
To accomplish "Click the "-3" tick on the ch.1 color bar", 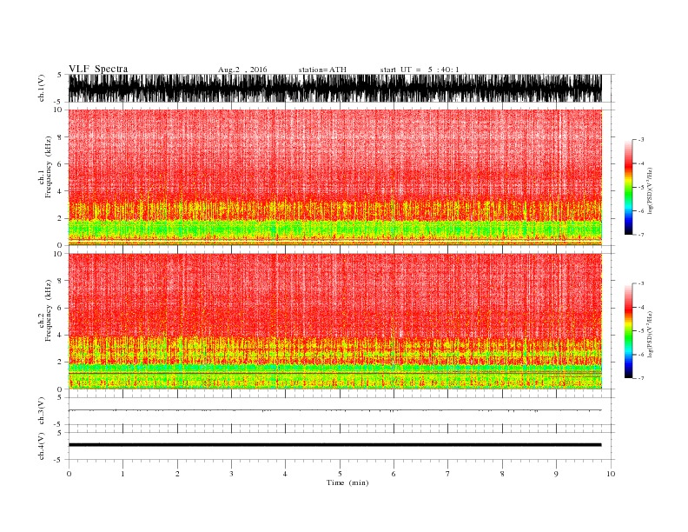I will click(640, 140).
